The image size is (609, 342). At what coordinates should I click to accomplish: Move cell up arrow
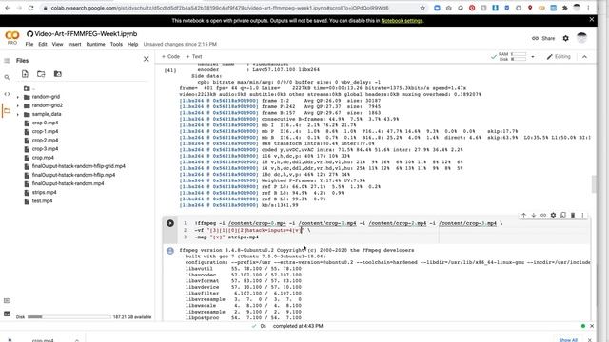coord(523,215)
